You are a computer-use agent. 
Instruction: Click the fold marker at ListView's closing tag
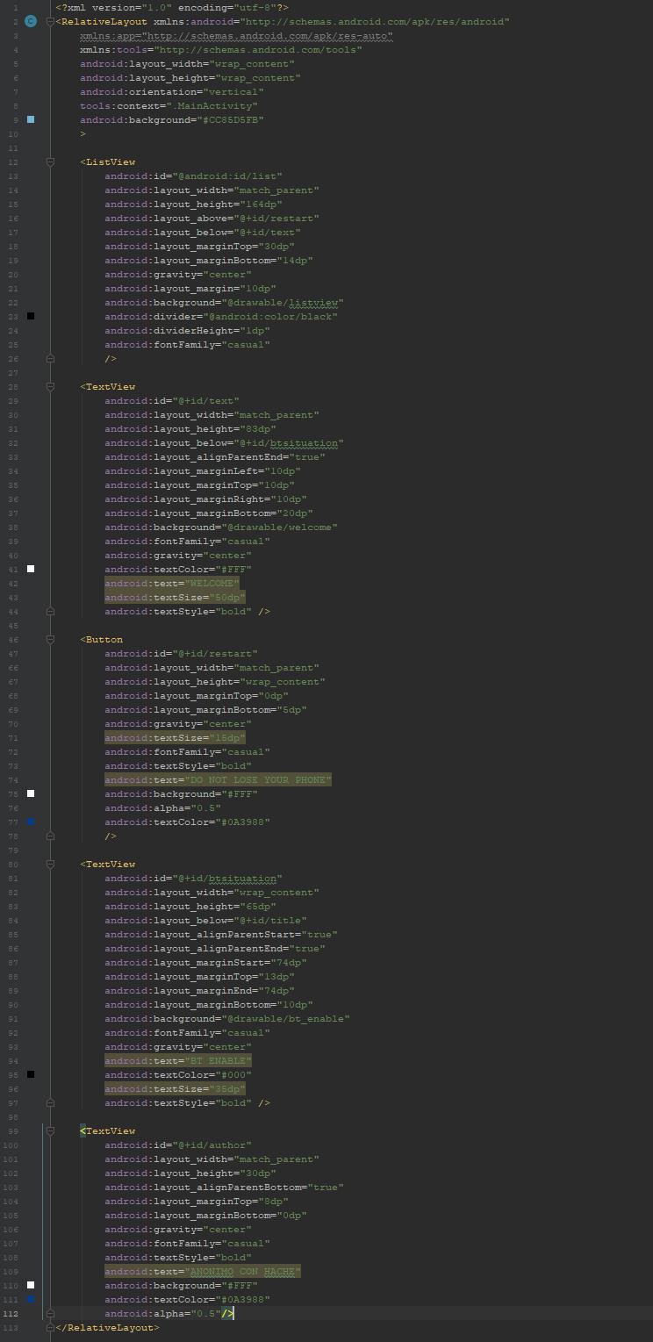click(50, 358)
